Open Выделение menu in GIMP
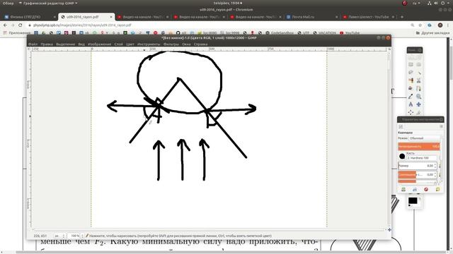 (65, 44)
